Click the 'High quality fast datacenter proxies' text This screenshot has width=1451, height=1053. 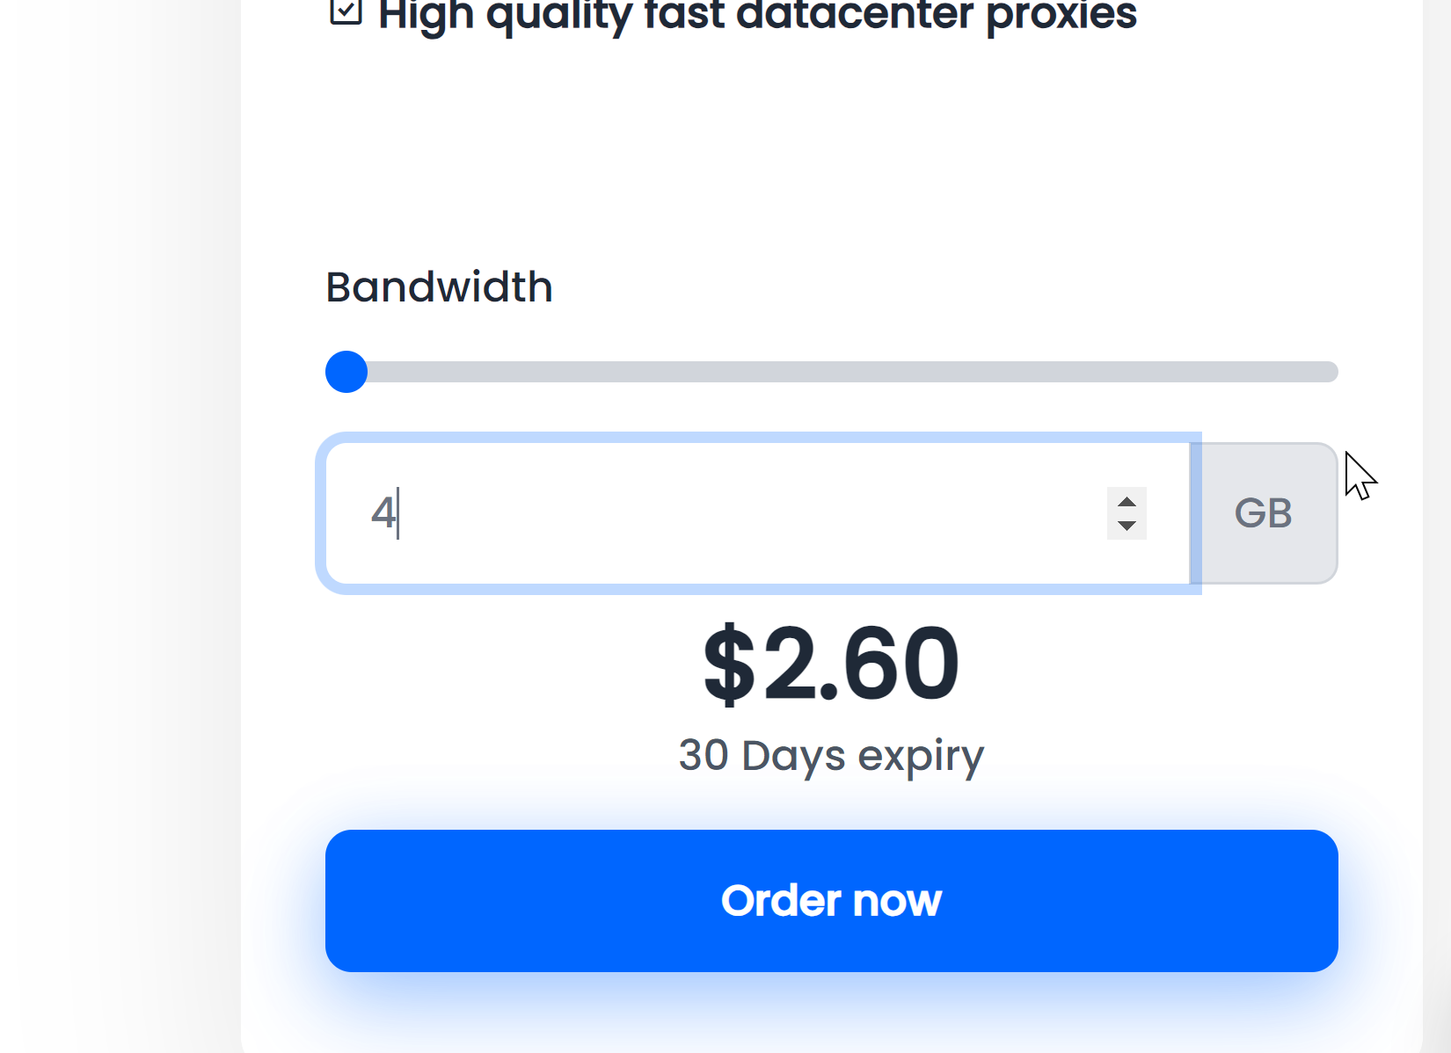[756, 14]
